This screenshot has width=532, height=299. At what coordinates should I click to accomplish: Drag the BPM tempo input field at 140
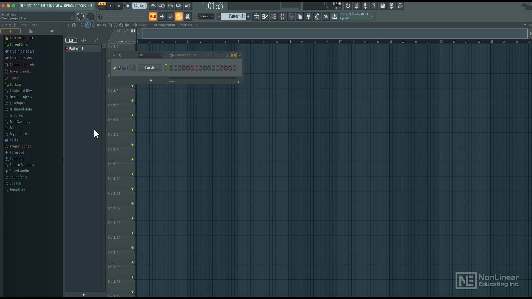(139, 6)
